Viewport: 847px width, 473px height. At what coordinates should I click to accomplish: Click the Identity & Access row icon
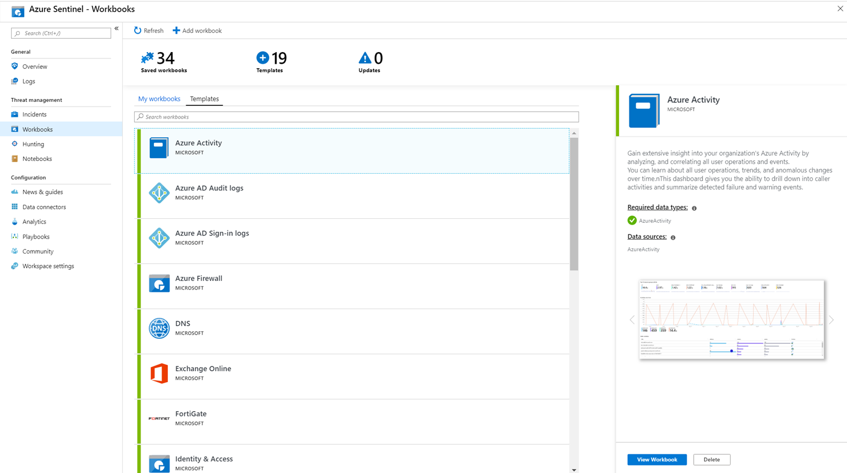tap(159, 464)
